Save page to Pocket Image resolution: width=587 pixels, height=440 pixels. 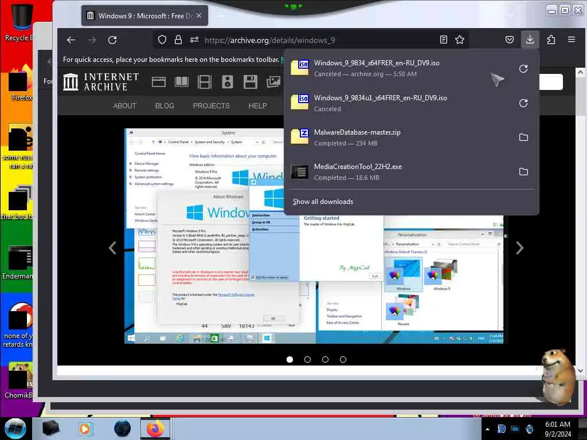[x=510, y=40]
